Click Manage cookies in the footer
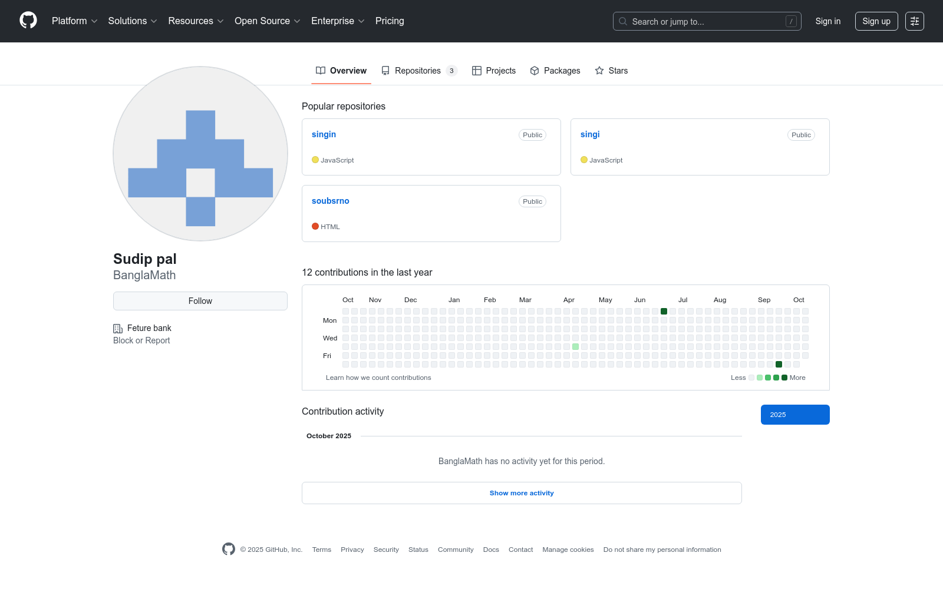The image size is (943, 589). 568,550
